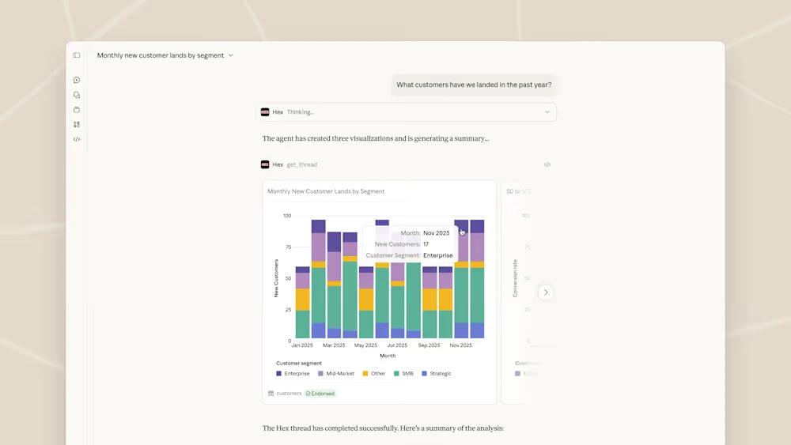Screen dimensions: 791x445
Task: Open the customize grid icon in sidebar
Action: click(x=77, y=124)
